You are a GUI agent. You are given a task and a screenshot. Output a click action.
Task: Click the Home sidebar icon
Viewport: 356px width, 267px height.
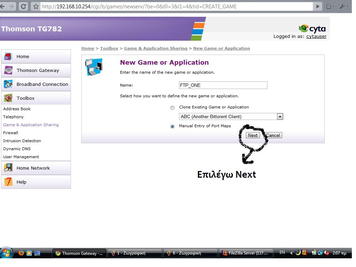click(x=8, y=57)
